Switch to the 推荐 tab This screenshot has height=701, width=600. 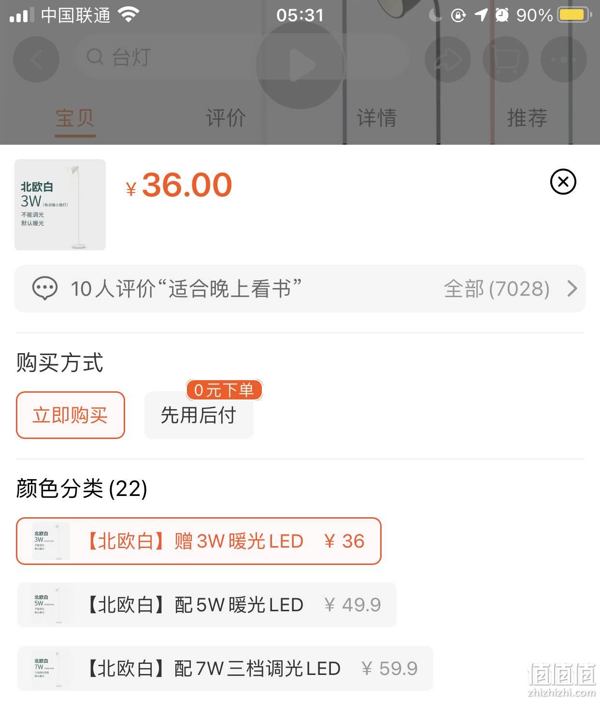coord(527,118)
